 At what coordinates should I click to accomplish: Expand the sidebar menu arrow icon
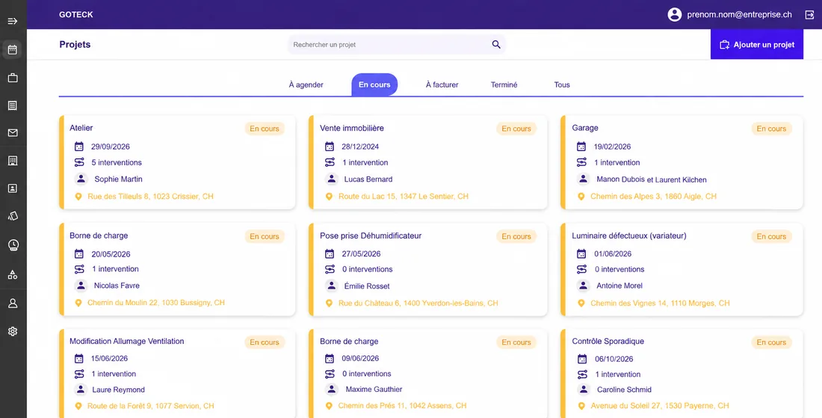[x=13, y=21]
